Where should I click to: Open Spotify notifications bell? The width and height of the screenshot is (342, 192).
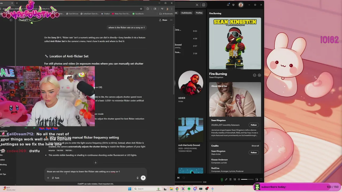228,5
